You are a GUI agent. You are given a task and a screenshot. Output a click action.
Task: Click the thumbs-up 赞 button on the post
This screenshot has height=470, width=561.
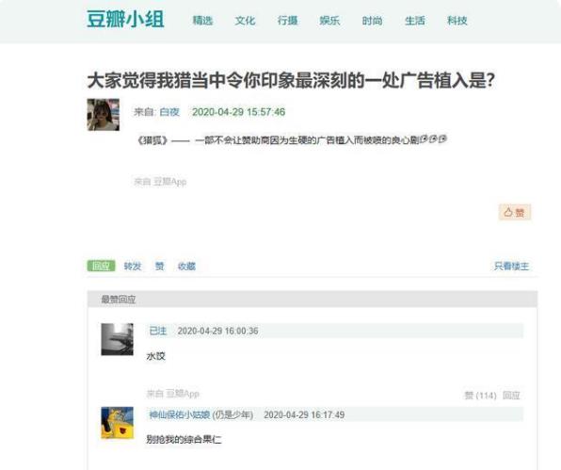click(515, 212)
